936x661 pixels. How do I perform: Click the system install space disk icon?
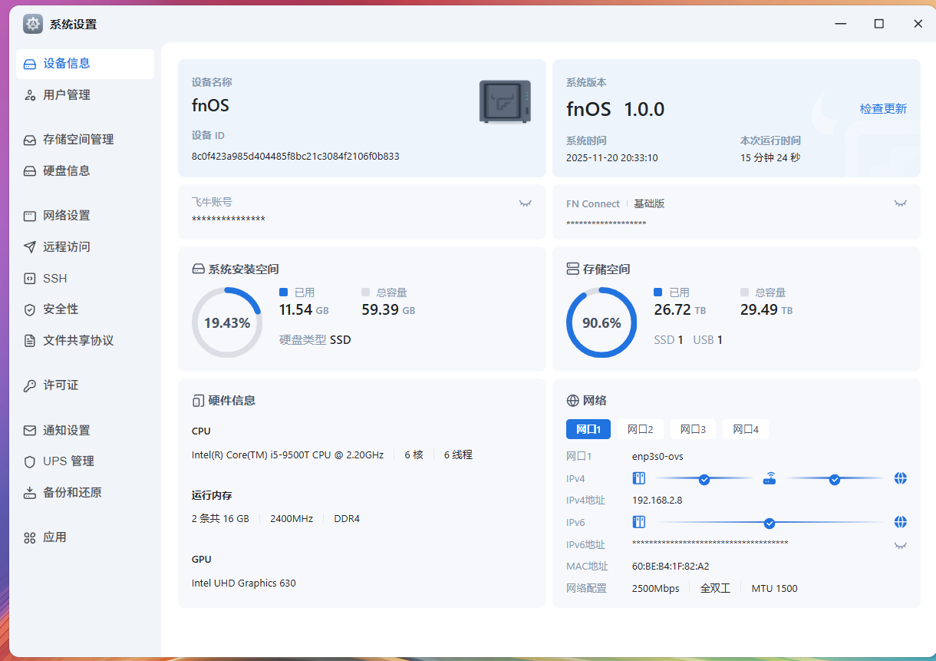click(198, 269)
